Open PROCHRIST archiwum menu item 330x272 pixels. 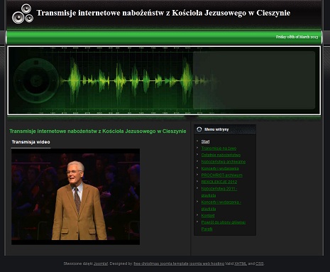tap(222, 175)
